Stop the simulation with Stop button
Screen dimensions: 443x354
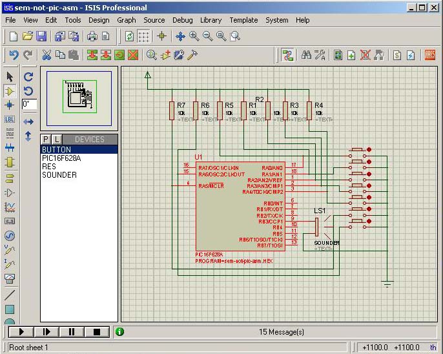coord(97,332)
